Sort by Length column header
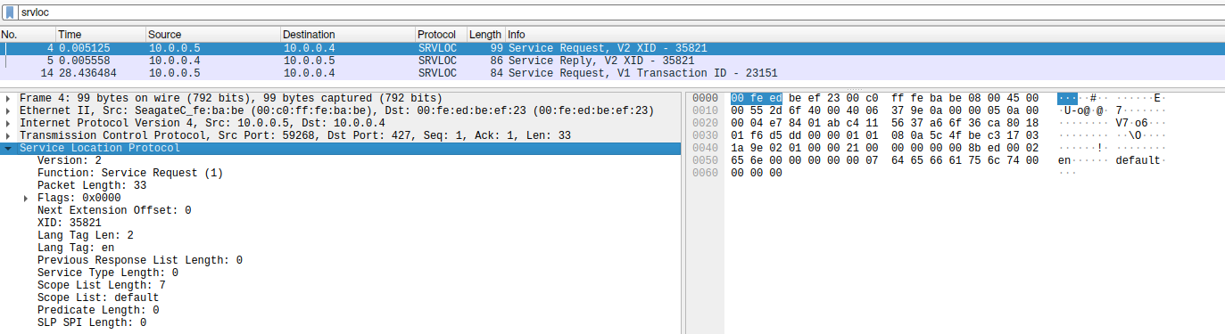Screen dimensions: 1225x334 (486, 35)
